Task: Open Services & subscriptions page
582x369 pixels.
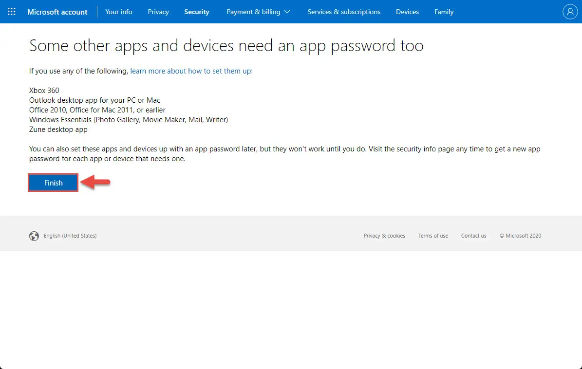Action: [344, 12]
